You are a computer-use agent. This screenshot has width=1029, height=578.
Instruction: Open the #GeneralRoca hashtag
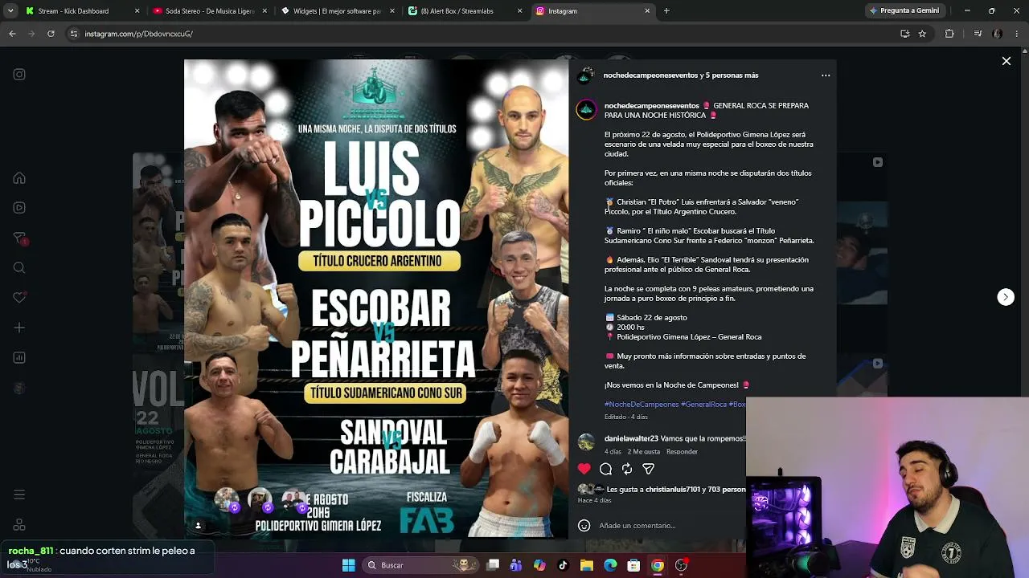click(703, 405)
